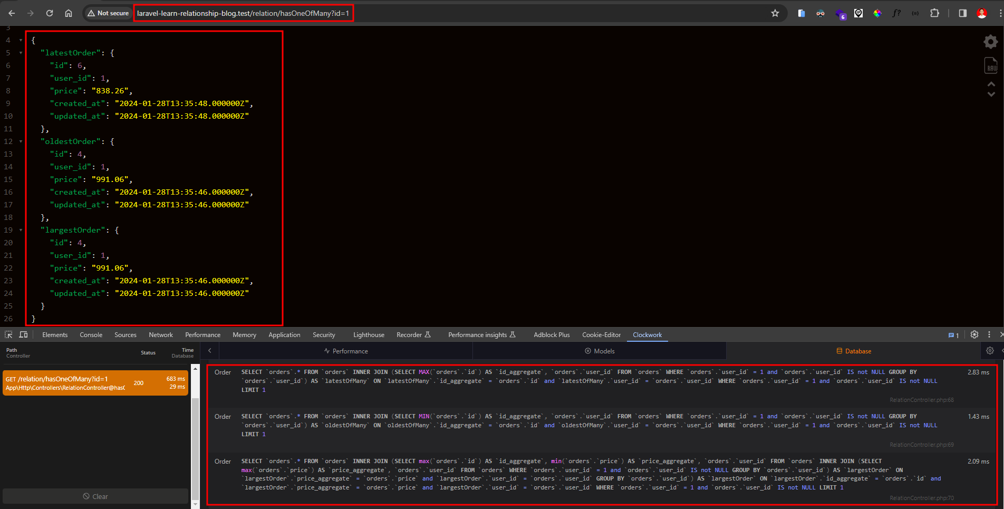The height and width of the screenshot is (509, 1004).
Task: Collapse the latestOrder JSON node
Action: pos(21,53)
